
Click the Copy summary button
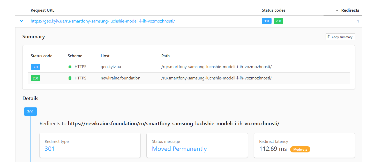pos(340,37)
